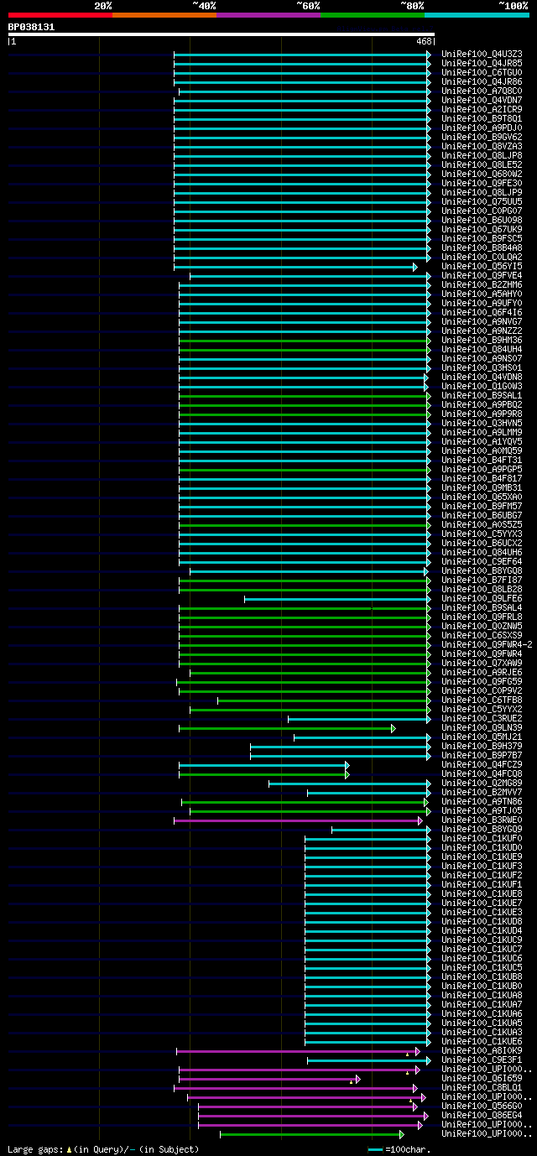Select the UniRef100_C6TFB8 label
Image resolution: width=537 pixels, height=1156 pixels.
click(x=482, y=700)
